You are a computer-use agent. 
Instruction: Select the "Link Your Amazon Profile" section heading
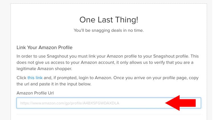pyautogui.click(x=44, y=47)
